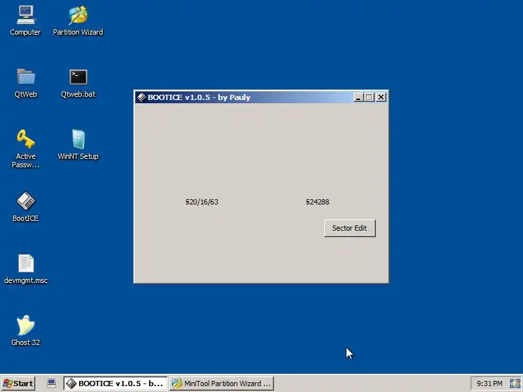Click the Sector Edit button
Screen dimensions: 523x392
(350, 228)
